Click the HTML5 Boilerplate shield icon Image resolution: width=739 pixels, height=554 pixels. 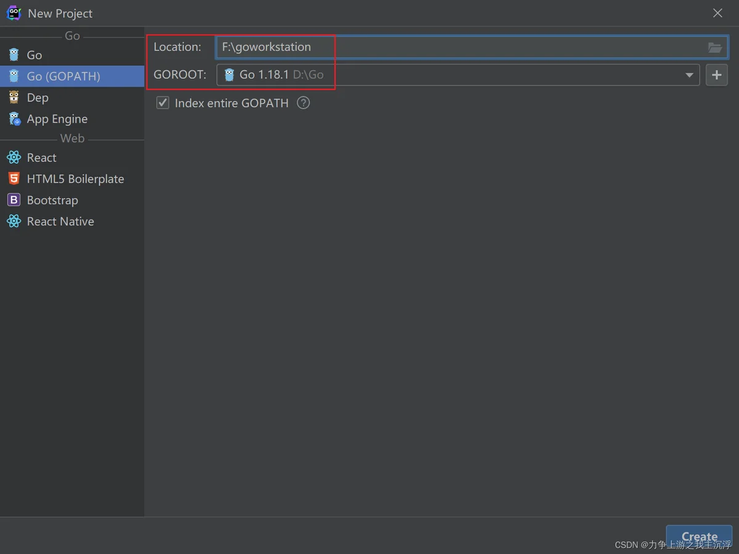pos(14,179)
